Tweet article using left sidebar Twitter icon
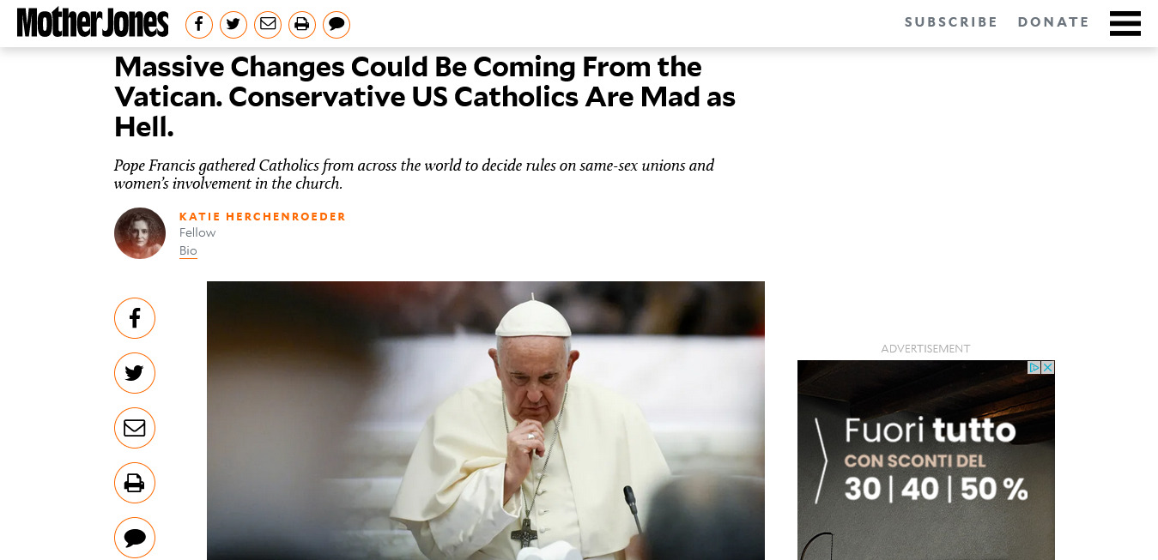This screenshot has width=1158, height=560. [x=135, y=373]
